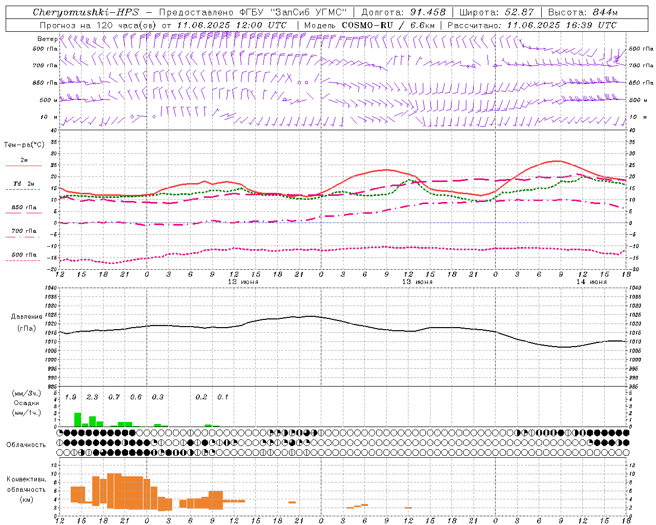656x525 pixels.
Task: Click the tallest green precipitation bar
Action: coord(77,419)
